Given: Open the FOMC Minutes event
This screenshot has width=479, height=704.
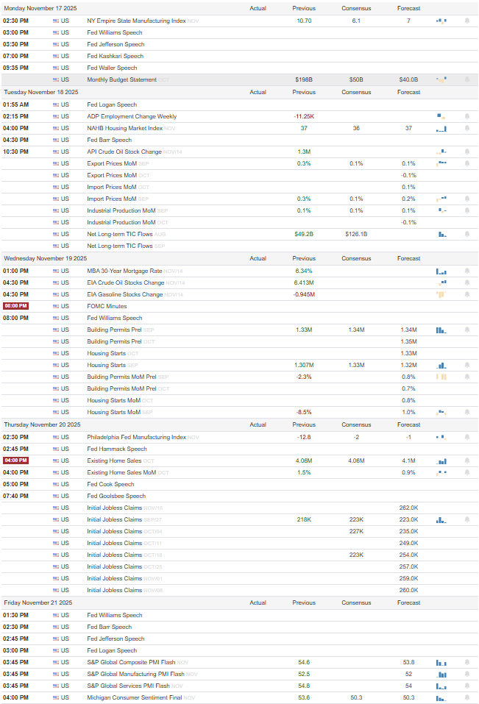Looking at the screenshot, I should click(107, 306).
